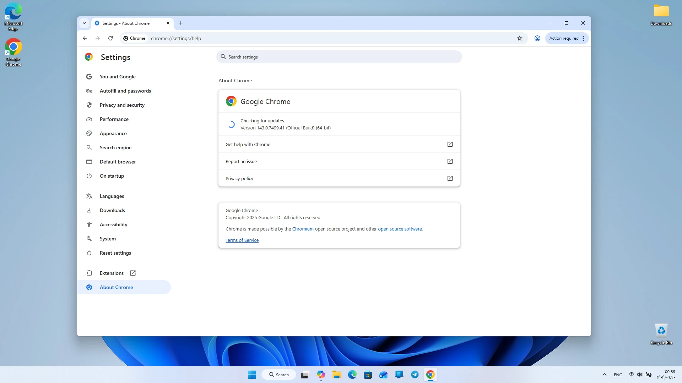
Task: Show hidden icons in system tray
Action: point(605,375)
